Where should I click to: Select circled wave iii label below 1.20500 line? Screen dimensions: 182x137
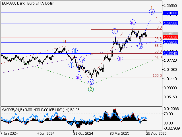pyautogui.click(x=133, y=22)
